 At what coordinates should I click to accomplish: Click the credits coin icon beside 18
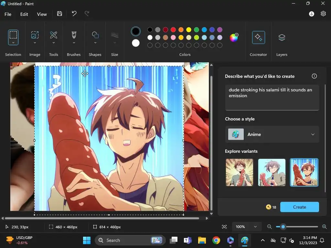tap(269, 207)
